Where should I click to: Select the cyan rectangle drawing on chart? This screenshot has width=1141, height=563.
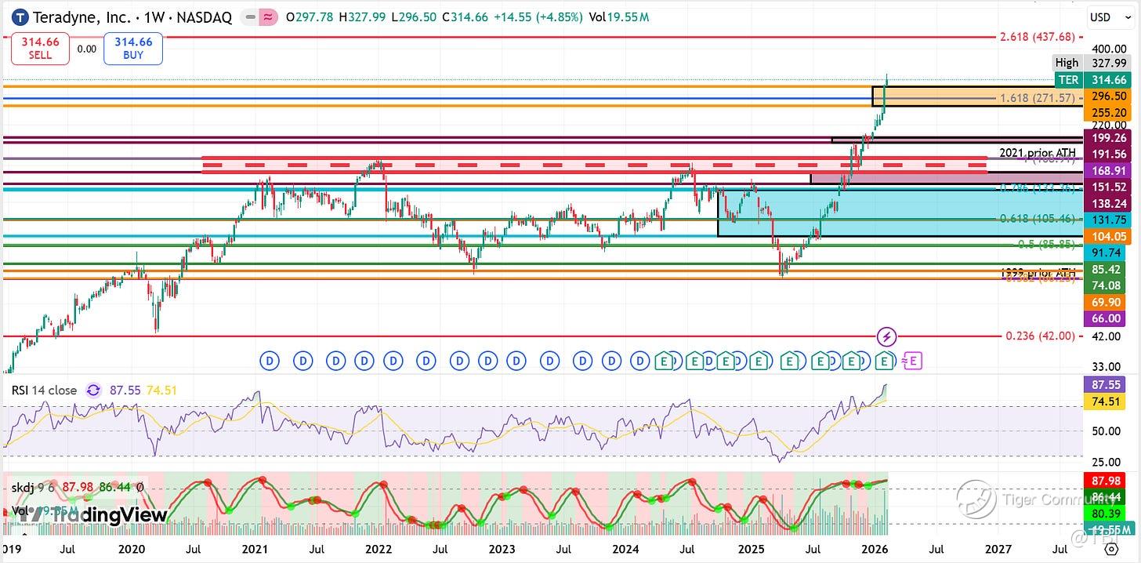point(901,212)
